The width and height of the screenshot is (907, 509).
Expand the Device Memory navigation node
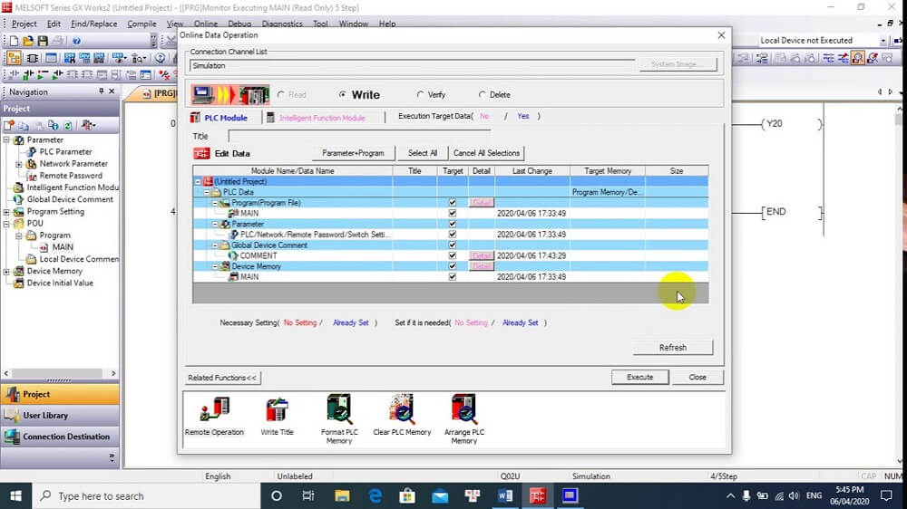[7, 271]
